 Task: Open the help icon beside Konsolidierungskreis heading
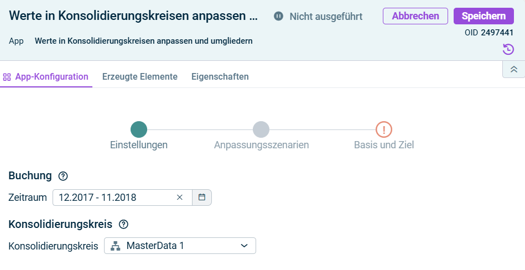coord(123,224)
